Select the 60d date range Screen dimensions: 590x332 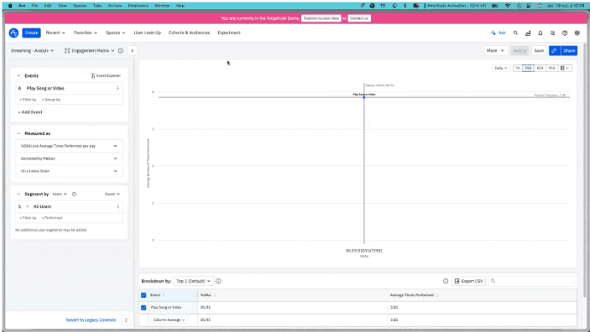pos(540,68)
